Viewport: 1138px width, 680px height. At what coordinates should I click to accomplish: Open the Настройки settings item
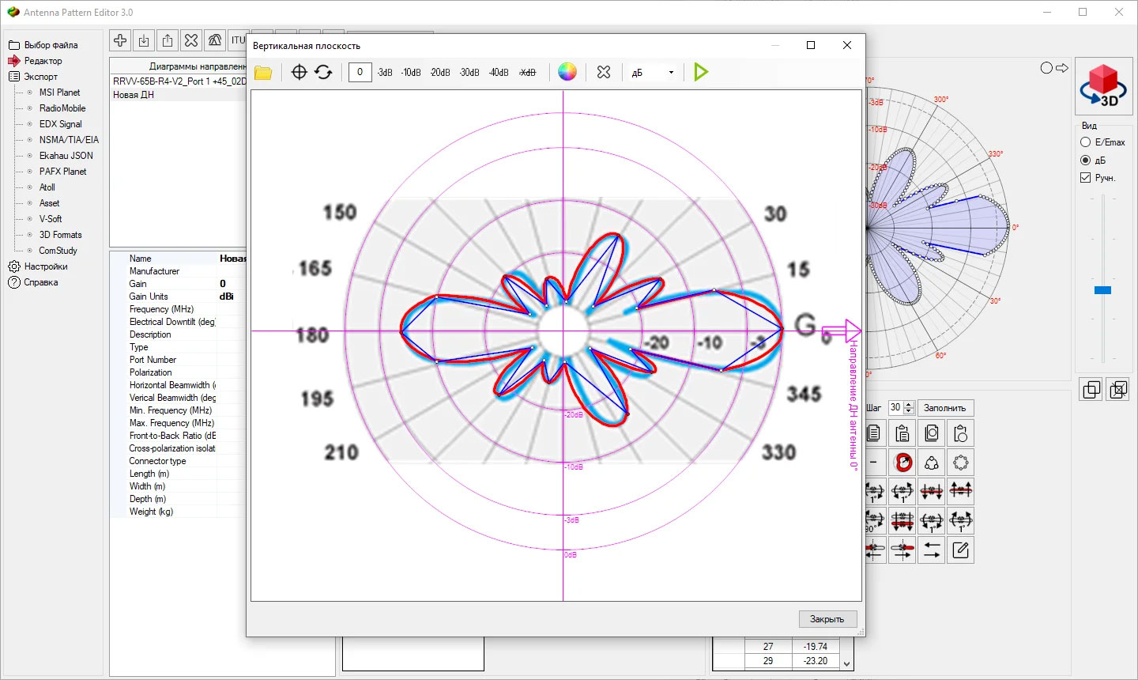click(x=46, y=266)
